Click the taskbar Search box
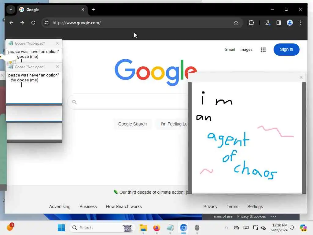This screenshot has width=313, height=235. tap(102, 228)
